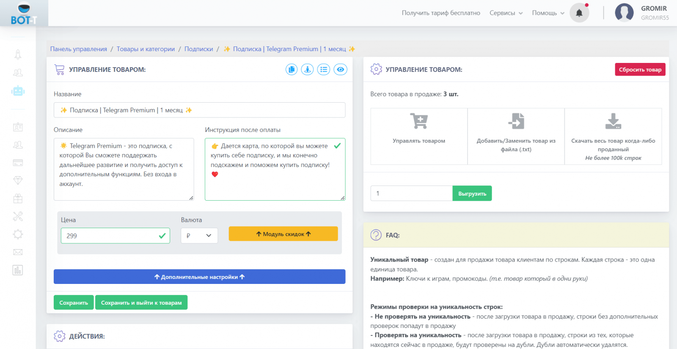The image size is (677, 349).
Task: Click the Telegram Premium subscription breadcrumb
Action: click(289, 49)
